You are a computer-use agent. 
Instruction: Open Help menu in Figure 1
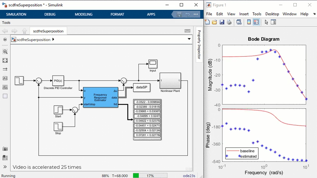pos(304,14)
